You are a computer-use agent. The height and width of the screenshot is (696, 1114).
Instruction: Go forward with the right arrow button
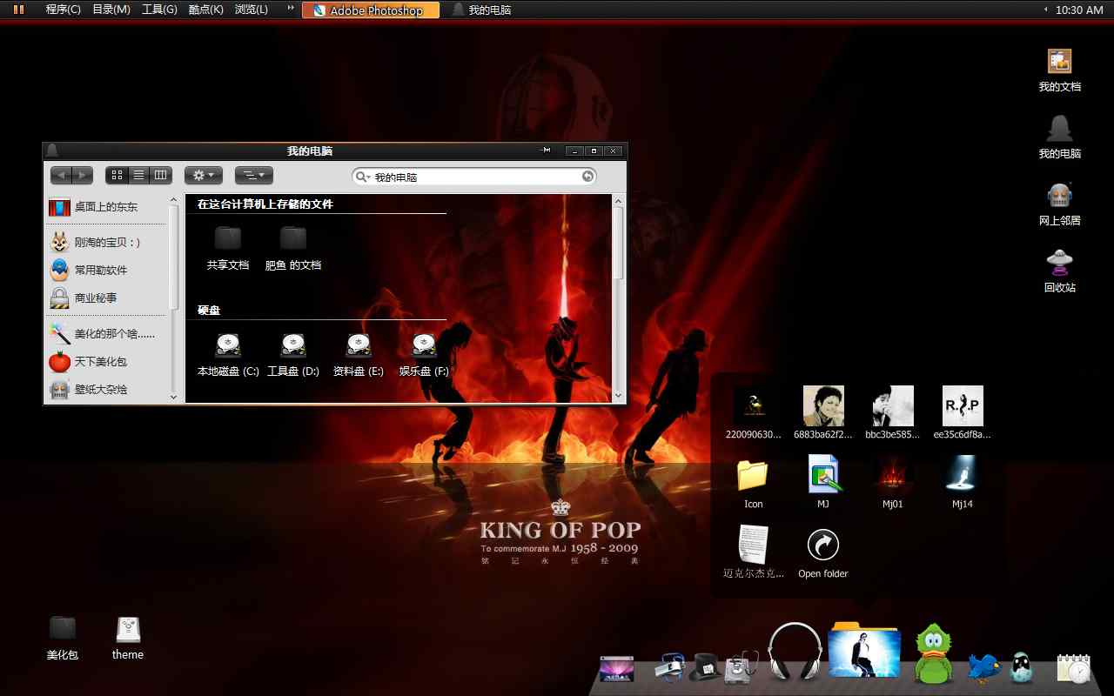tap(83, 176)
